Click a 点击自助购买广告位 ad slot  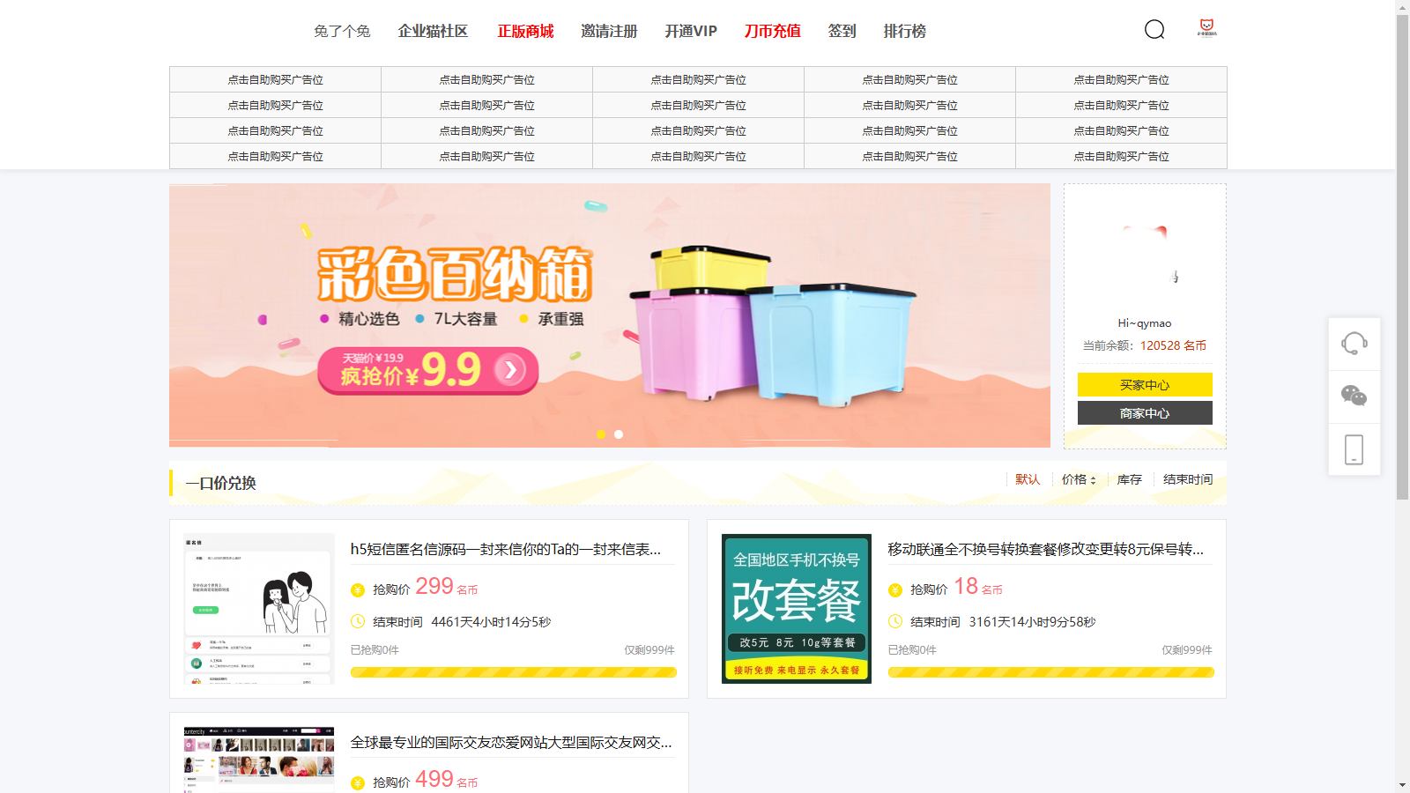[x=274, y=79]
